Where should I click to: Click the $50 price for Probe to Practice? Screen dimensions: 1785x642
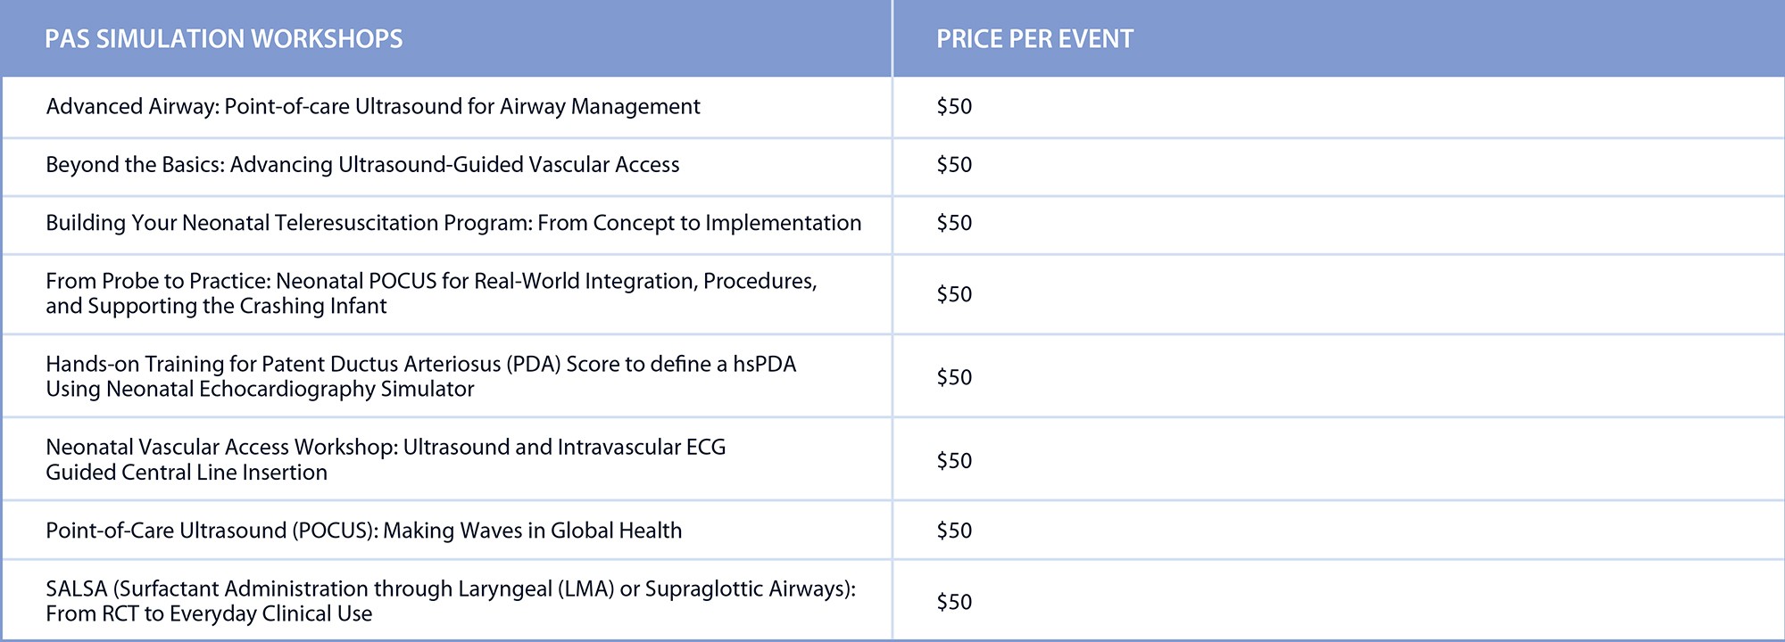[954, 294]
